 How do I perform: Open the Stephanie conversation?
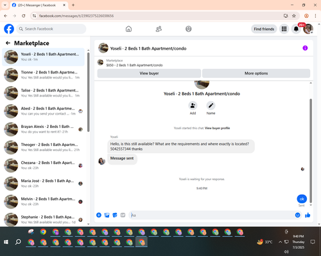tap(43, 219)
